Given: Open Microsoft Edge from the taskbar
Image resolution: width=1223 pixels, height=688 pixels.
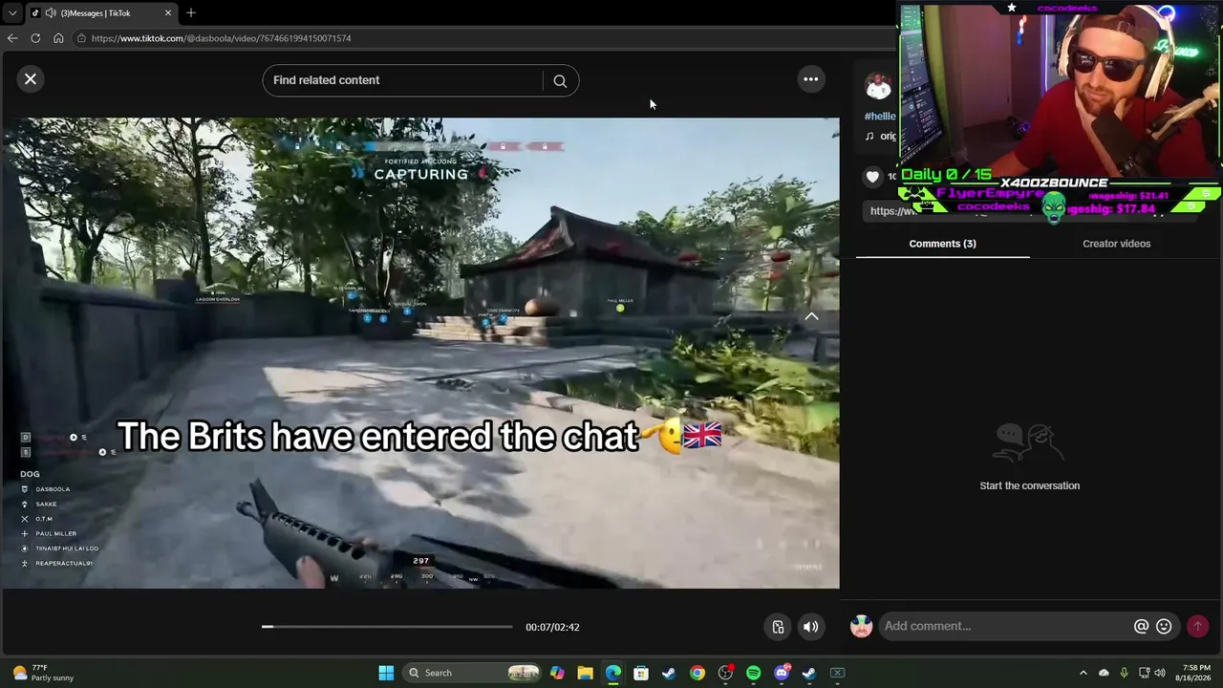Looking at the screenshot, I should tap(612, 673).
